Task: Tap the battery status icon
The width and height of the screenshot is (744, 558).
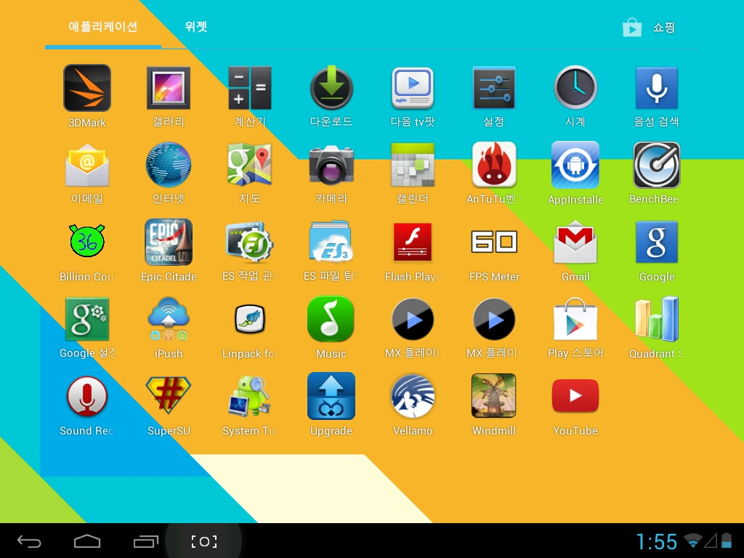Action: tap(727, 541)
